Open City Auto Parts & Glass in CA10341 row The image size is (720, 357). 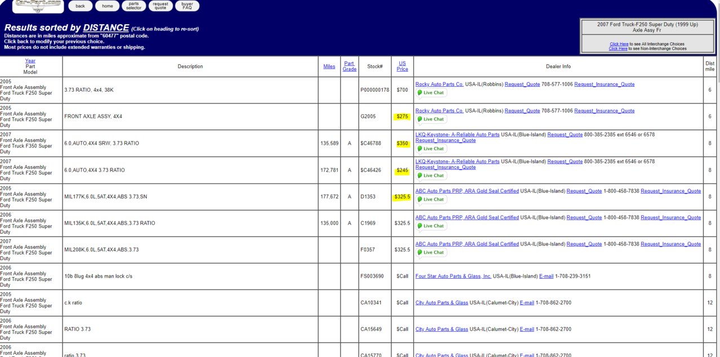[x=442, y=303]
